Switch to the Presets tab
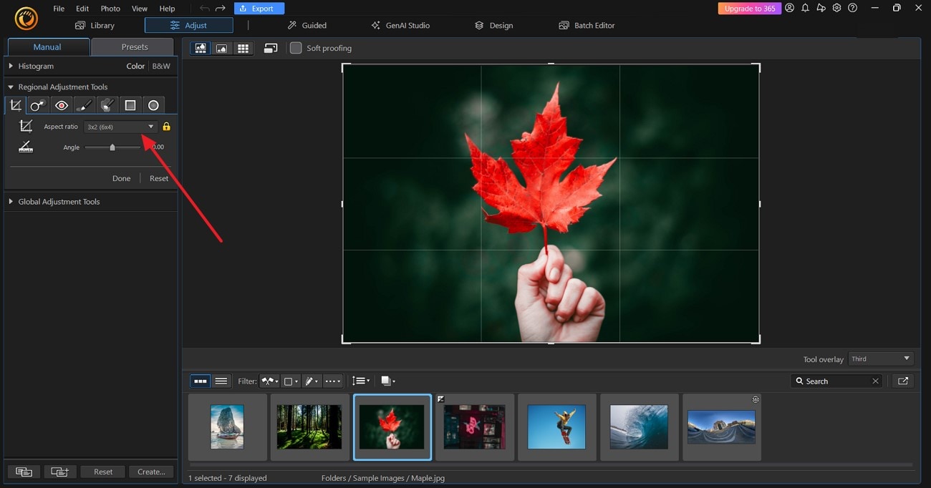931x488 pixels. (134, 47)
